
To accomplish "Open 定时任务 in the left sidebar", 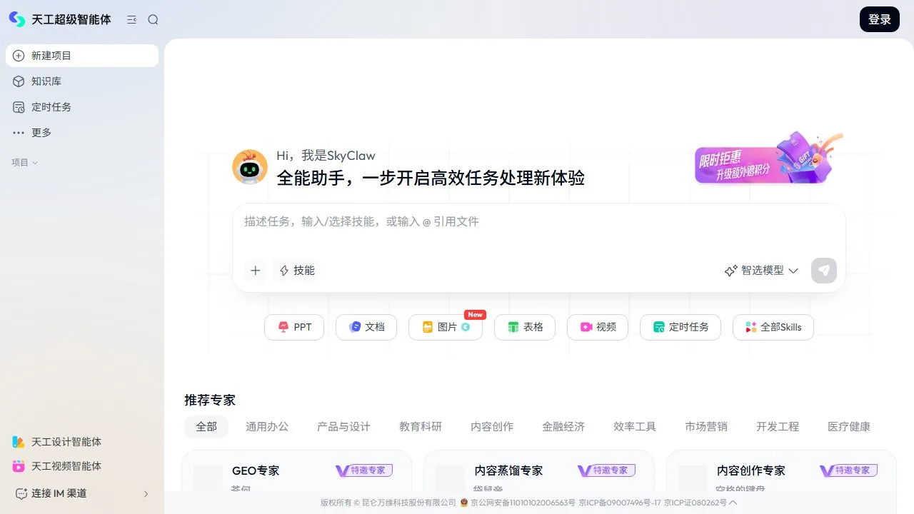I will pos(82,107).
